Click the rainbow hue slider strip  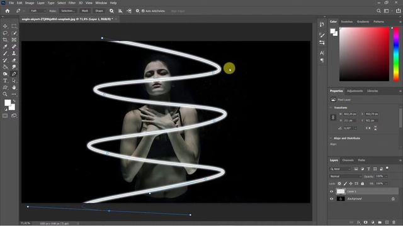396,54
